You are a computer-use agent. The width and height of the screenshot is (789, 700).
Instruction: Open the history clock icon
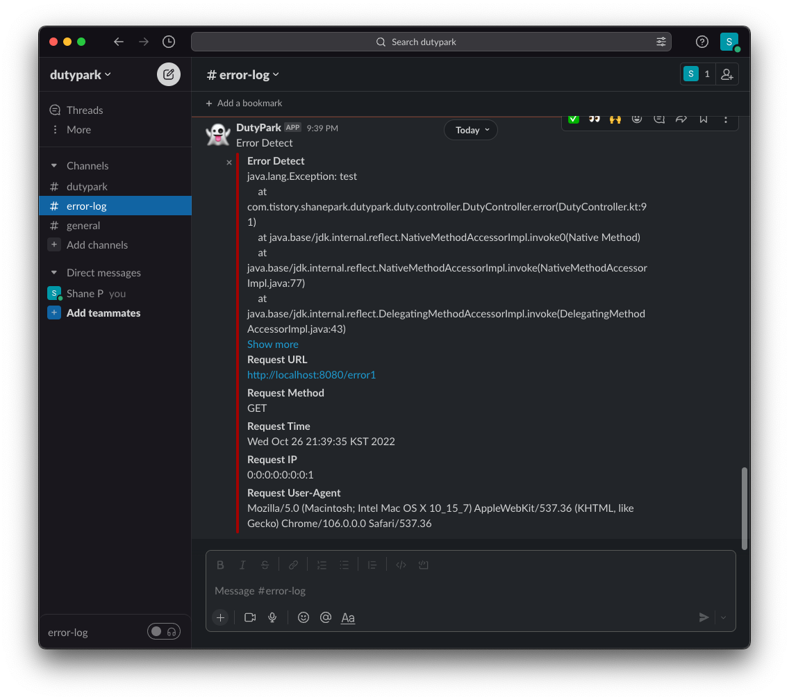(x=169, y=42)
